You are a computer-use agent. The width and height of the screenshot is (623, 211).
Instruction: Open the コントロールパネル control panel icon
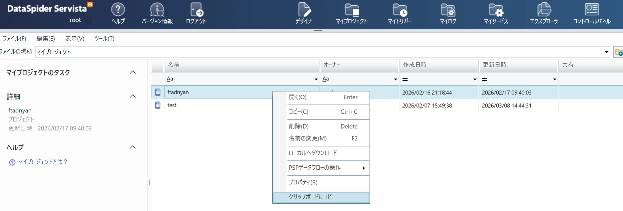click(x=592, y=10)
